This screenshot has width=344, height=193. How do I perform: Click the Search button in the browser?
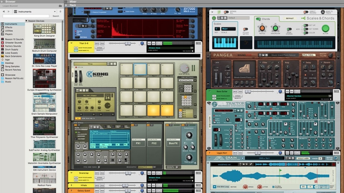pos(56,16)
